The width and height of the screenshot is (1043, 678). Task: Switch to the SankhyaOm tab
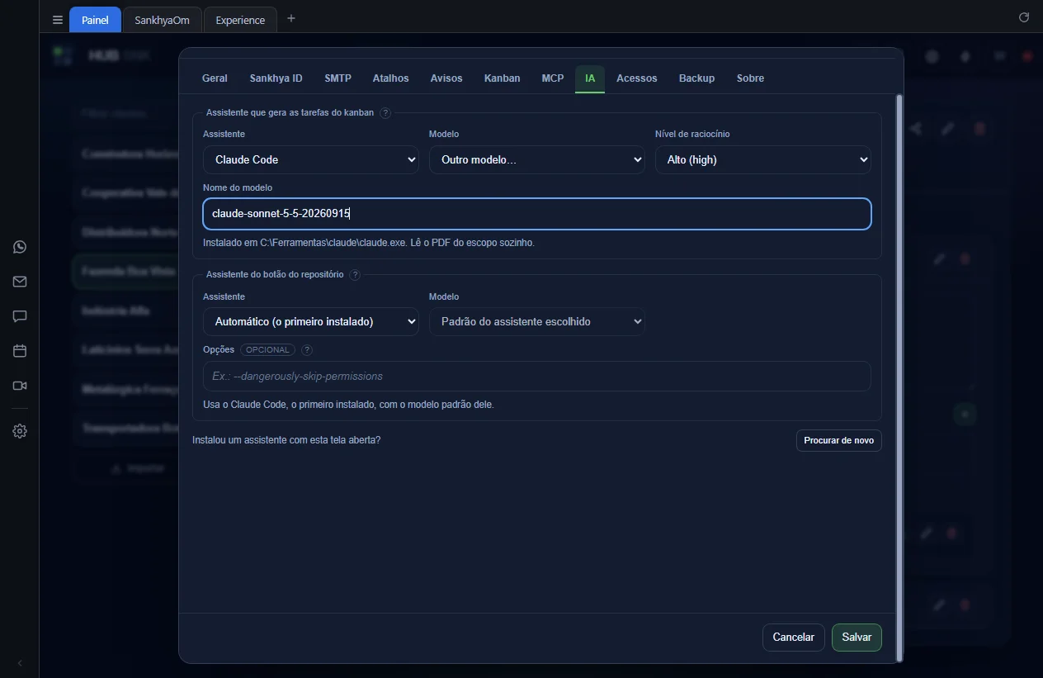(x=162, y=20)
